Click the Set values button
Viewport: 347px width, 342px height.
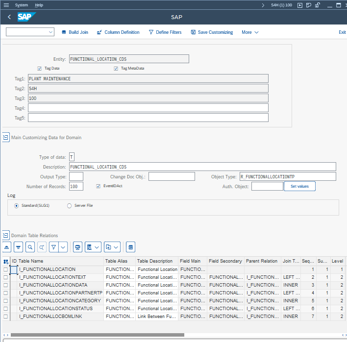tap(299, 186)
